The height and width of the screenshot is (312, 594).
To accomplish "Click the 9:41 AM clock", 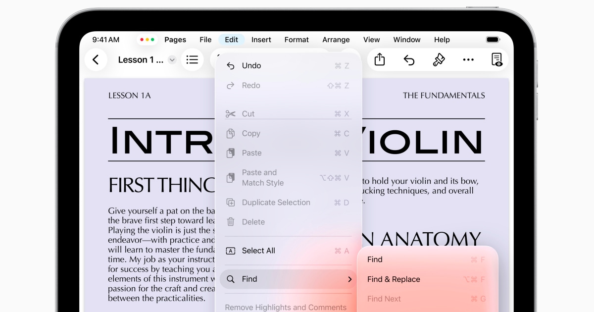I will (106, 40).
